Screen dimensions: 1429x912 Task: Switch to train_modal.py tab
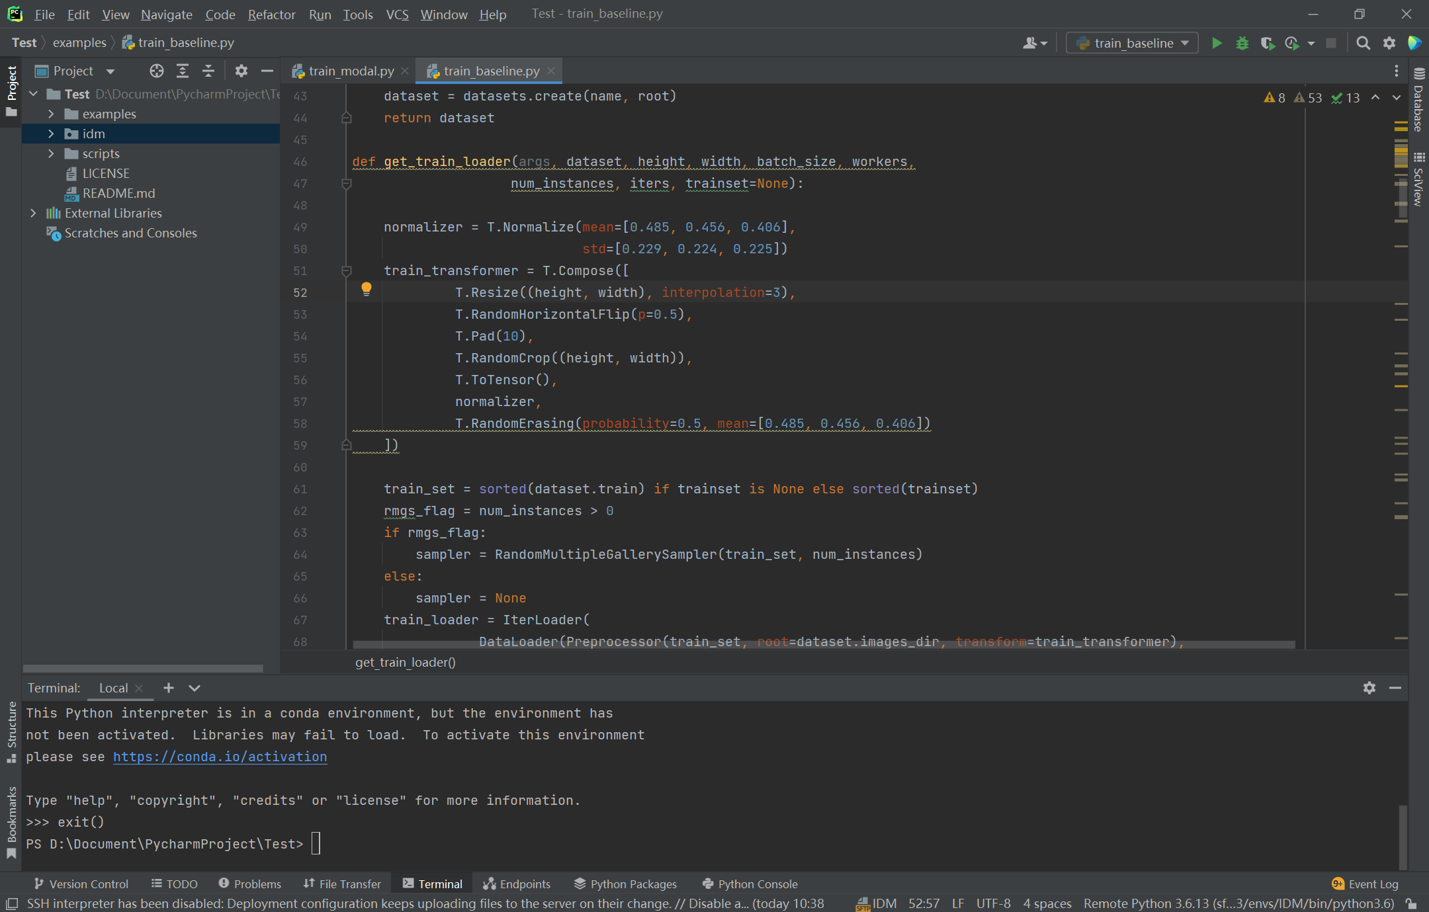coord(350,71)
